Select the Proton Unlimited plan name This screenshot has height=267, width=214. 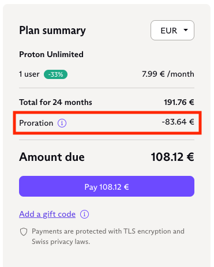tap(51, 54)
